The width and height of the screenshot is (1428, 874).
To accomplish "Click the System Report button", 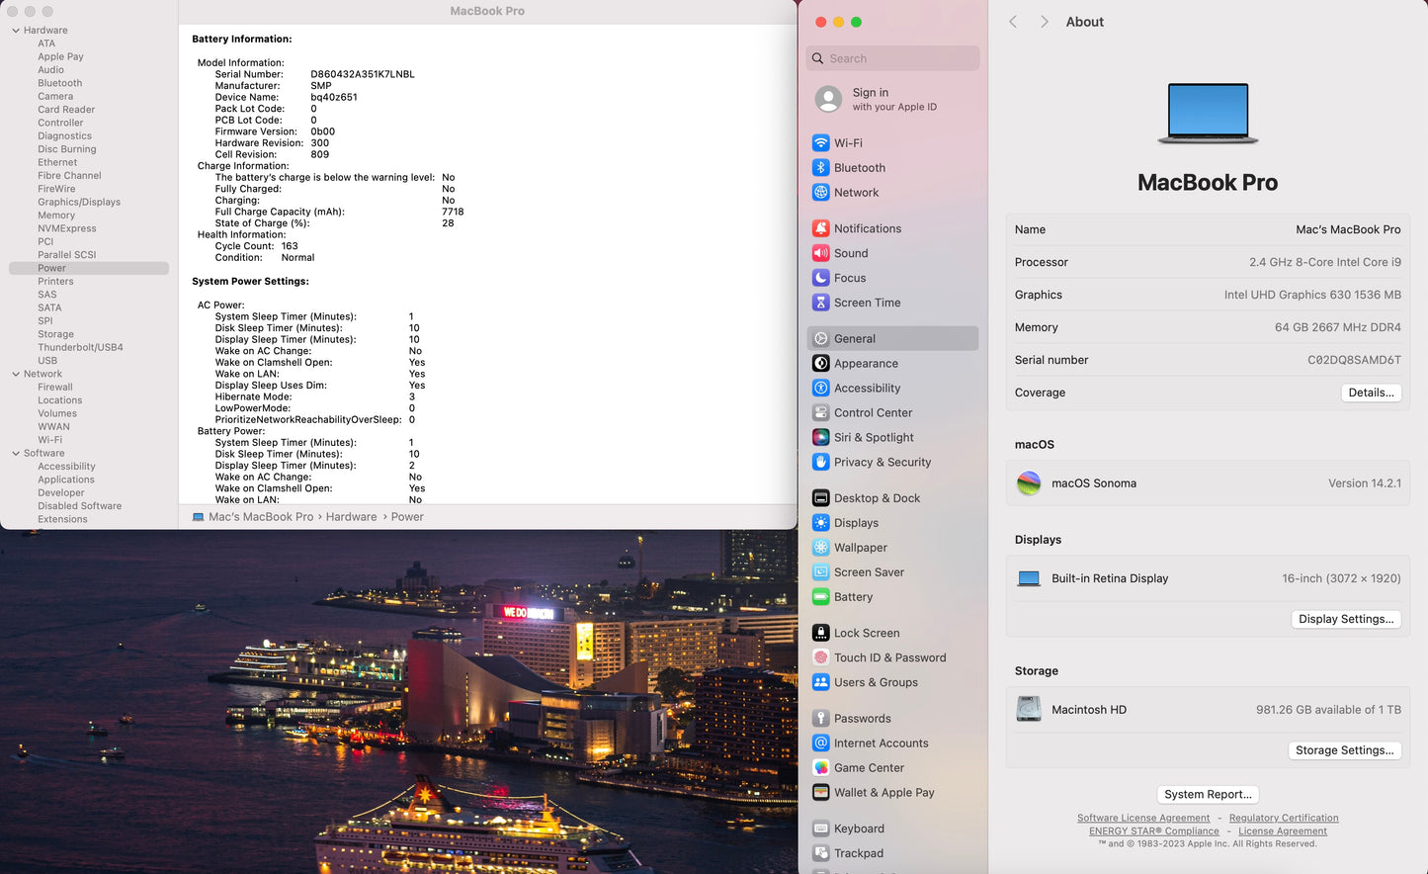I will pyautogui.click(x=1208, y=795).
